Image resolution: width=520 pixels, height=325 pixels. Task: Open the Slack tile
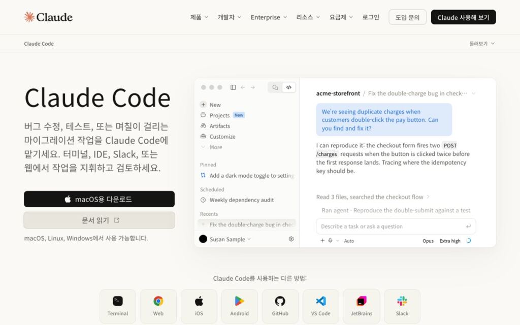pyautogui.click(x=402, y=306)
